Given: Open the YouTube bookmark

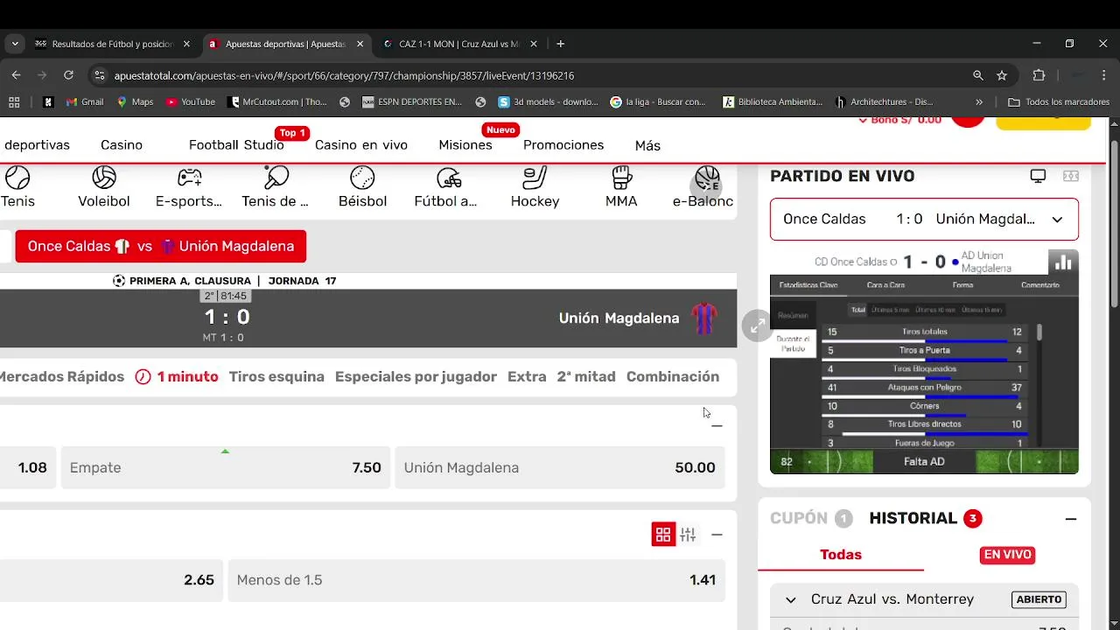Looking at the screenshot, I should (191, 101).
